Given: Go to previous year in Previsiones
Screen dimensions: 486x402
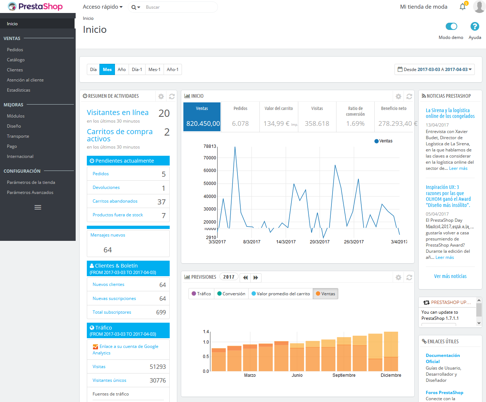Looking at the screenshot, I should click(245, 277).
